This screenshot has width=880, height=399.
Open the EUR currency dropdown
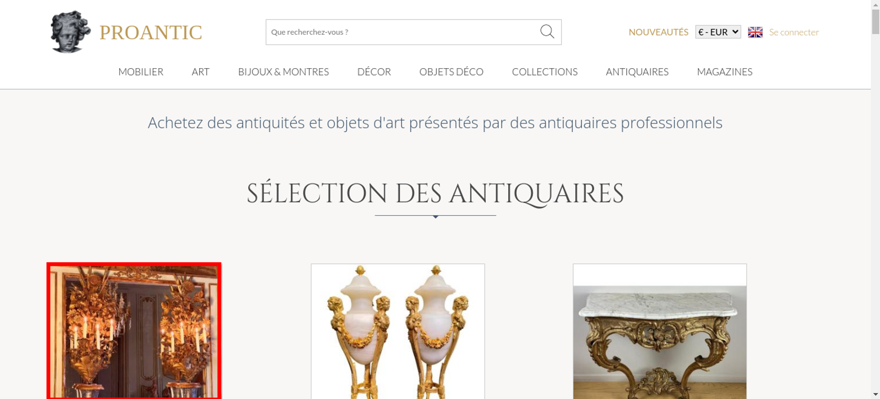718,32
